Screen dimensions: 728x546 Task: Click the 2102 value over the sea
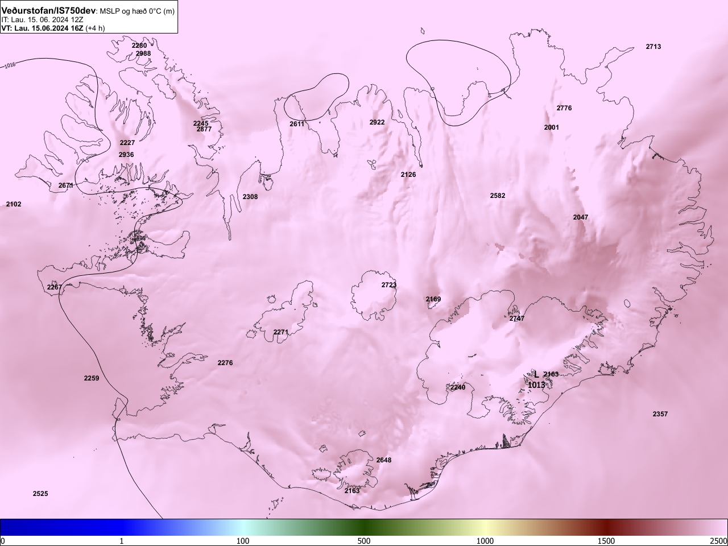click(x=14, y=204)
